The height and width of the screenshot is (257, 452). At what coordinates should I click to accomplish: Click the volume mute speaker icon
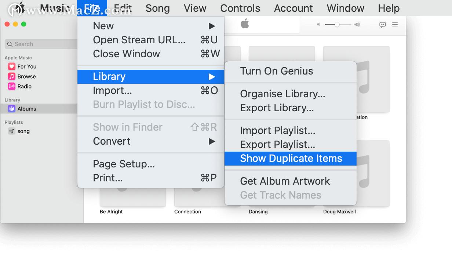click(x=318, y=25)
